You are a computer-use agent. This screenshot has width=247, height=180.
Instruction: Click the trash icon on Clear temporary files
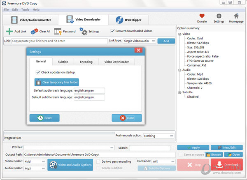click(x=38, y=83)
